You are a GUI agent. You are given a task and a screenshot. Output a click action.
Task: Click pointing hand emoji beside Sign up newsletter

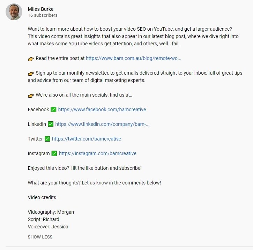coord(31,73)
